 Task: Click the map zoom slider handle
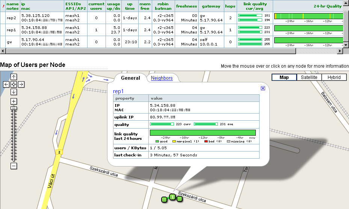(14, 108)
